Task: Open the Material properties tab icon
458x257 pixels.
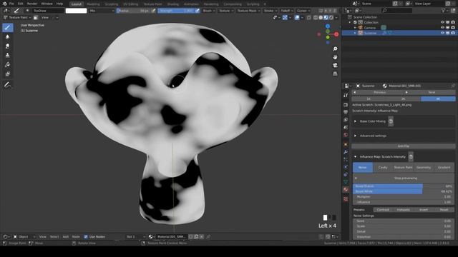Action: tap(346, 190)
